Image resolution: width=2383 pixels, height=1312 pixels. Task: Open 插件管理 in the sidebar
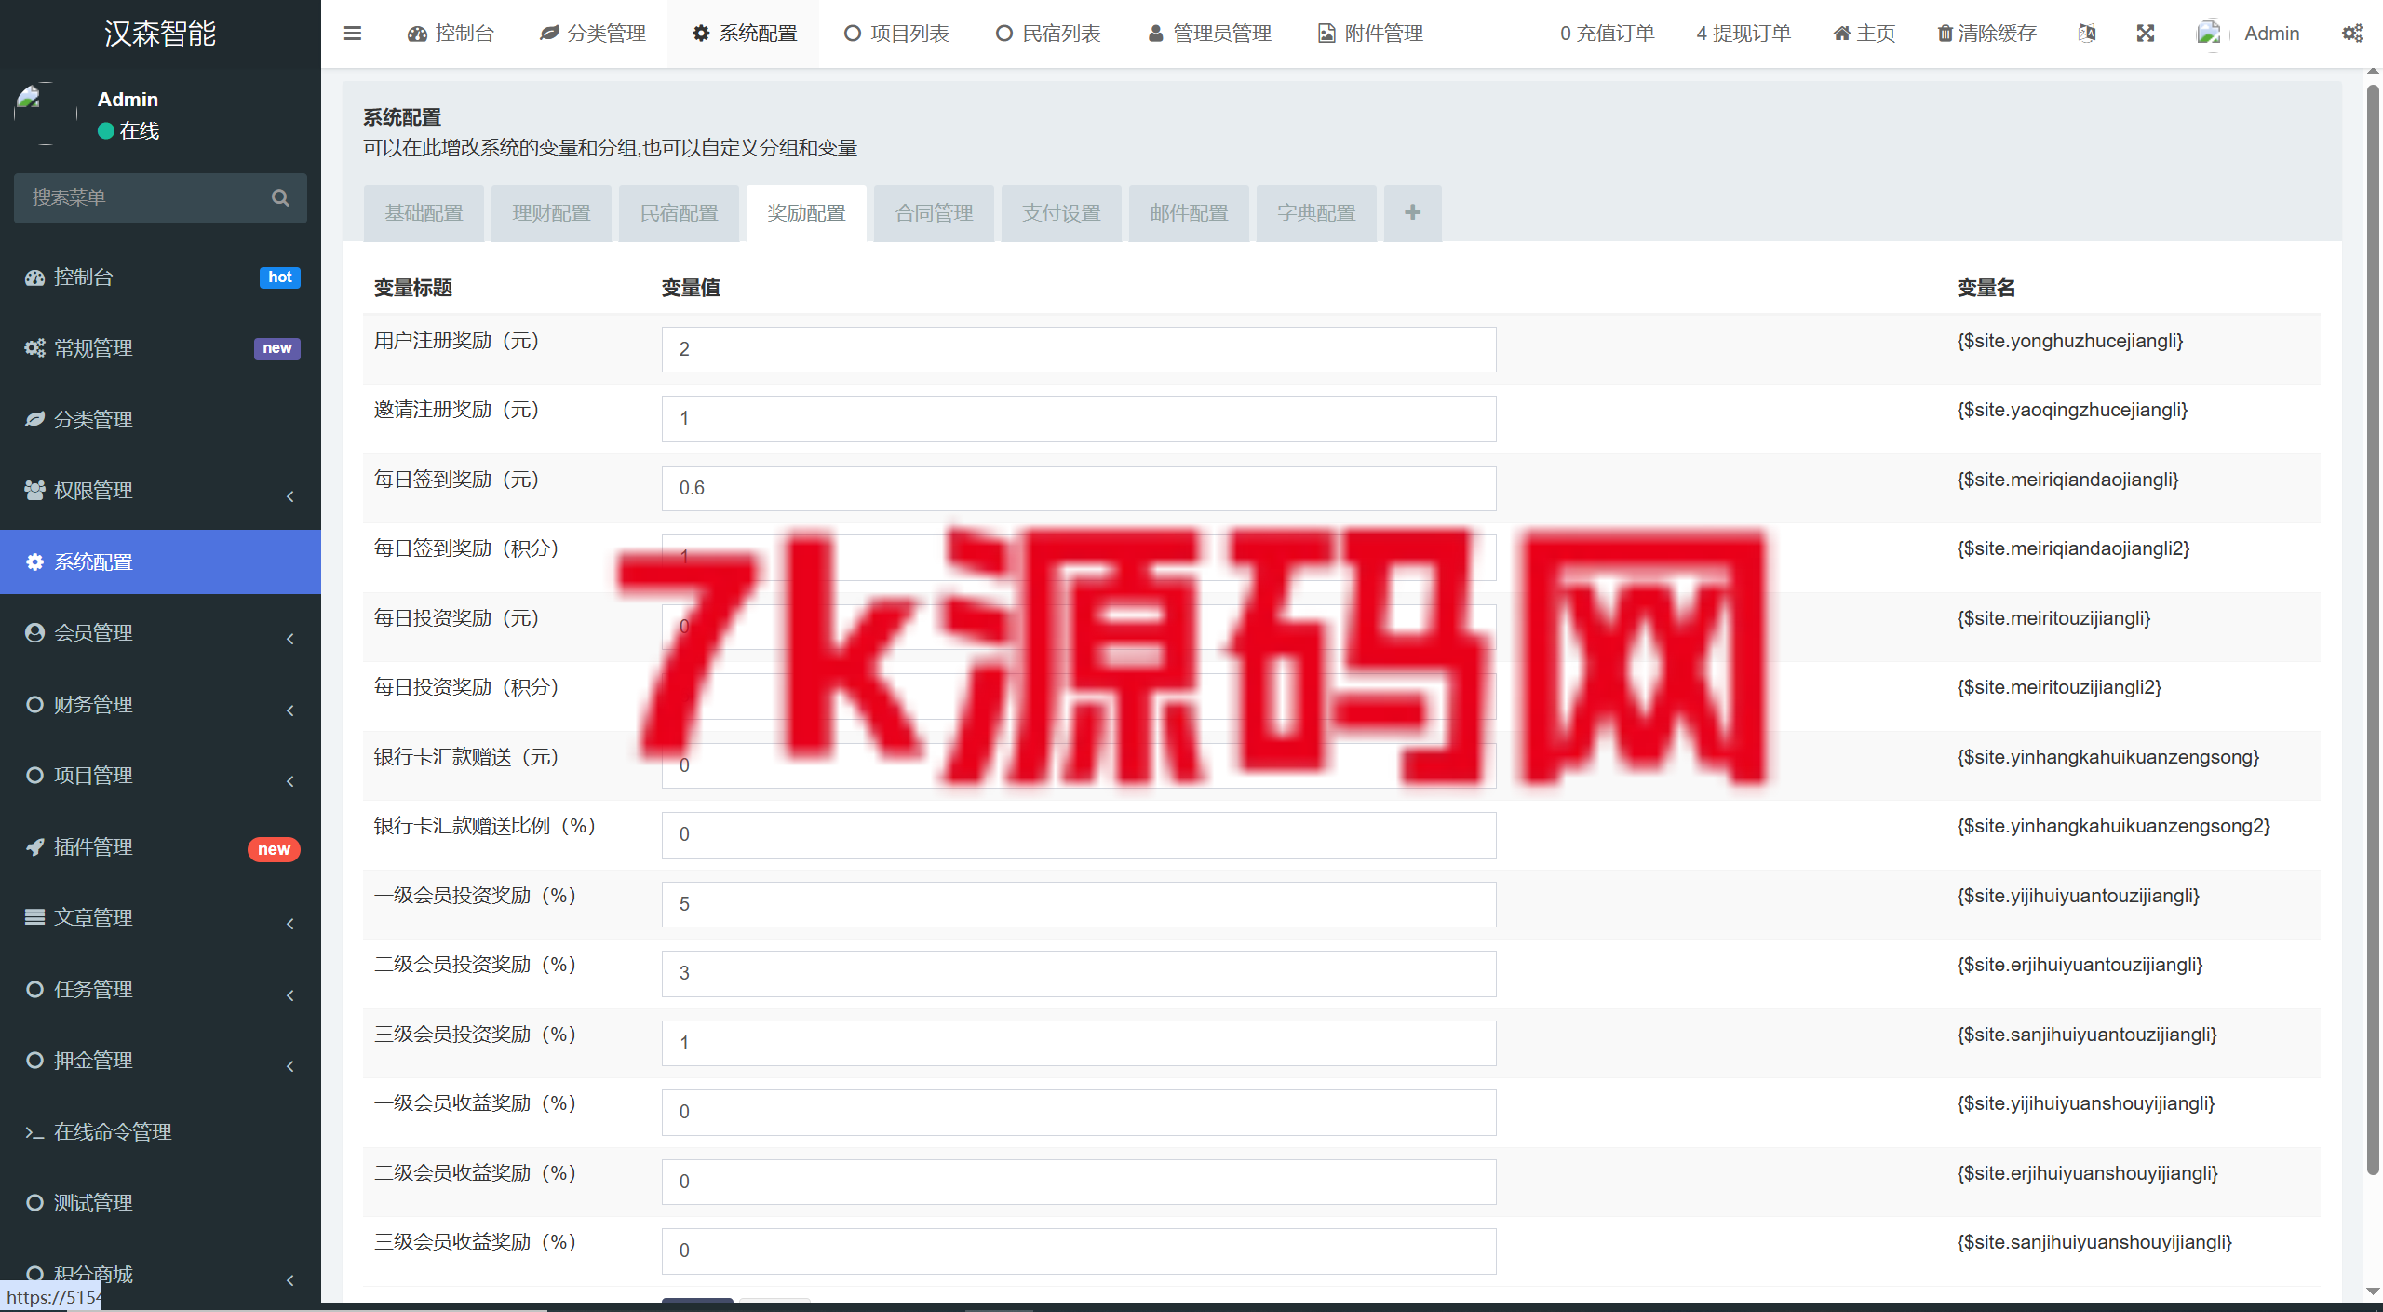[x=160, y=846]
